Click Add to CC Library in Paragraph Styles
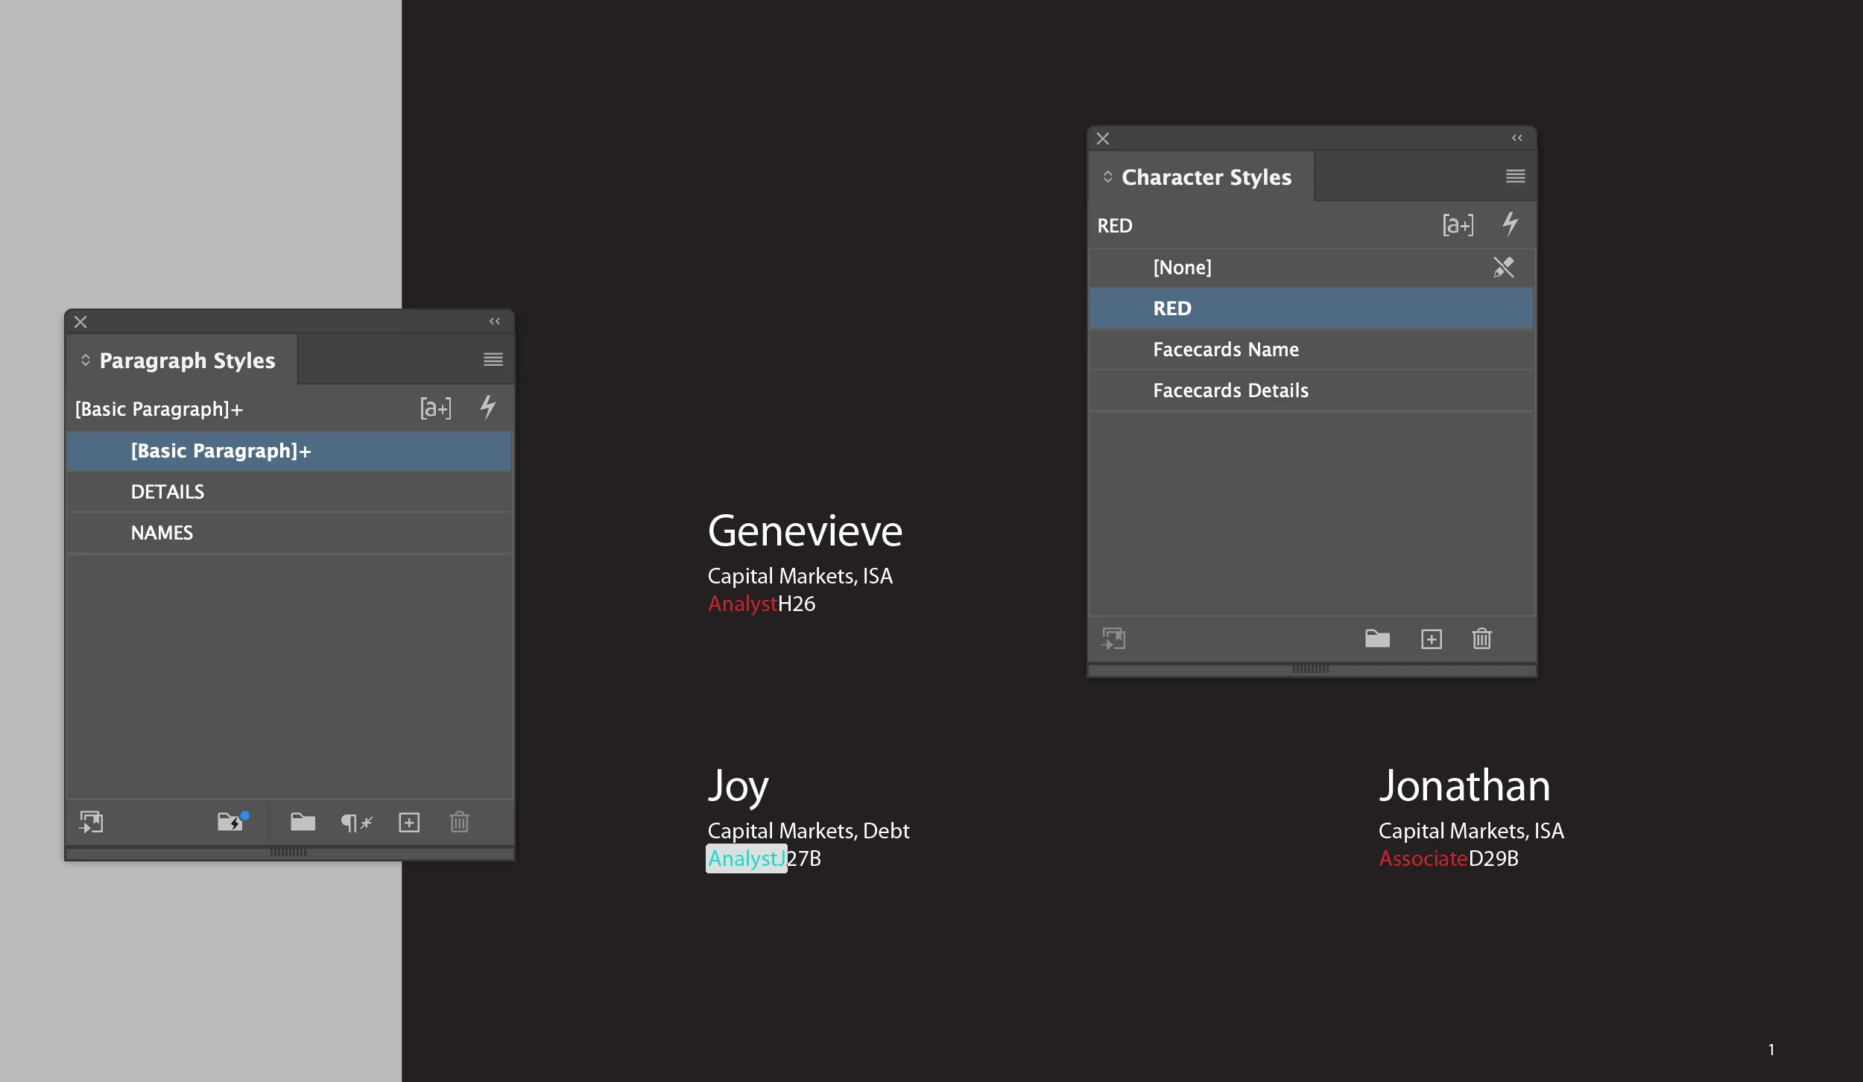The height and width of the screenshot is (1082, 1863). point(91,823)
